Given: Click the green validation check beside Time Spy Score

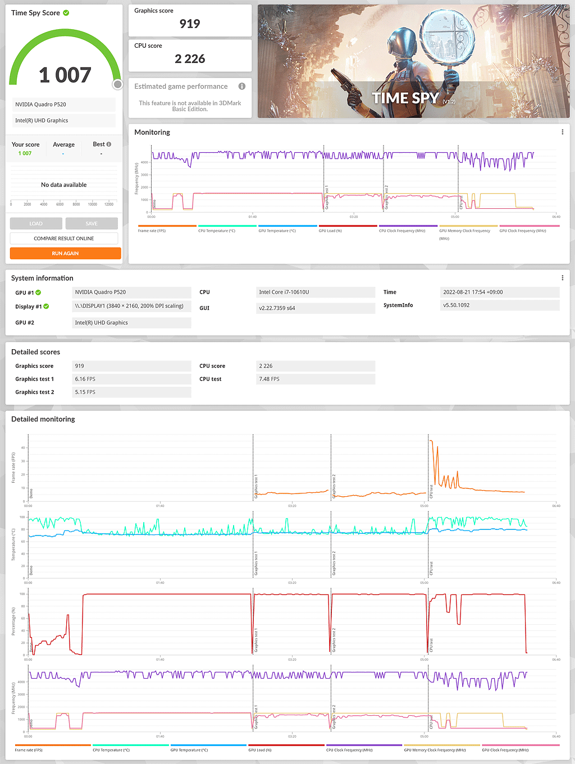Looking at the screenshot, I should coord(66,13).
